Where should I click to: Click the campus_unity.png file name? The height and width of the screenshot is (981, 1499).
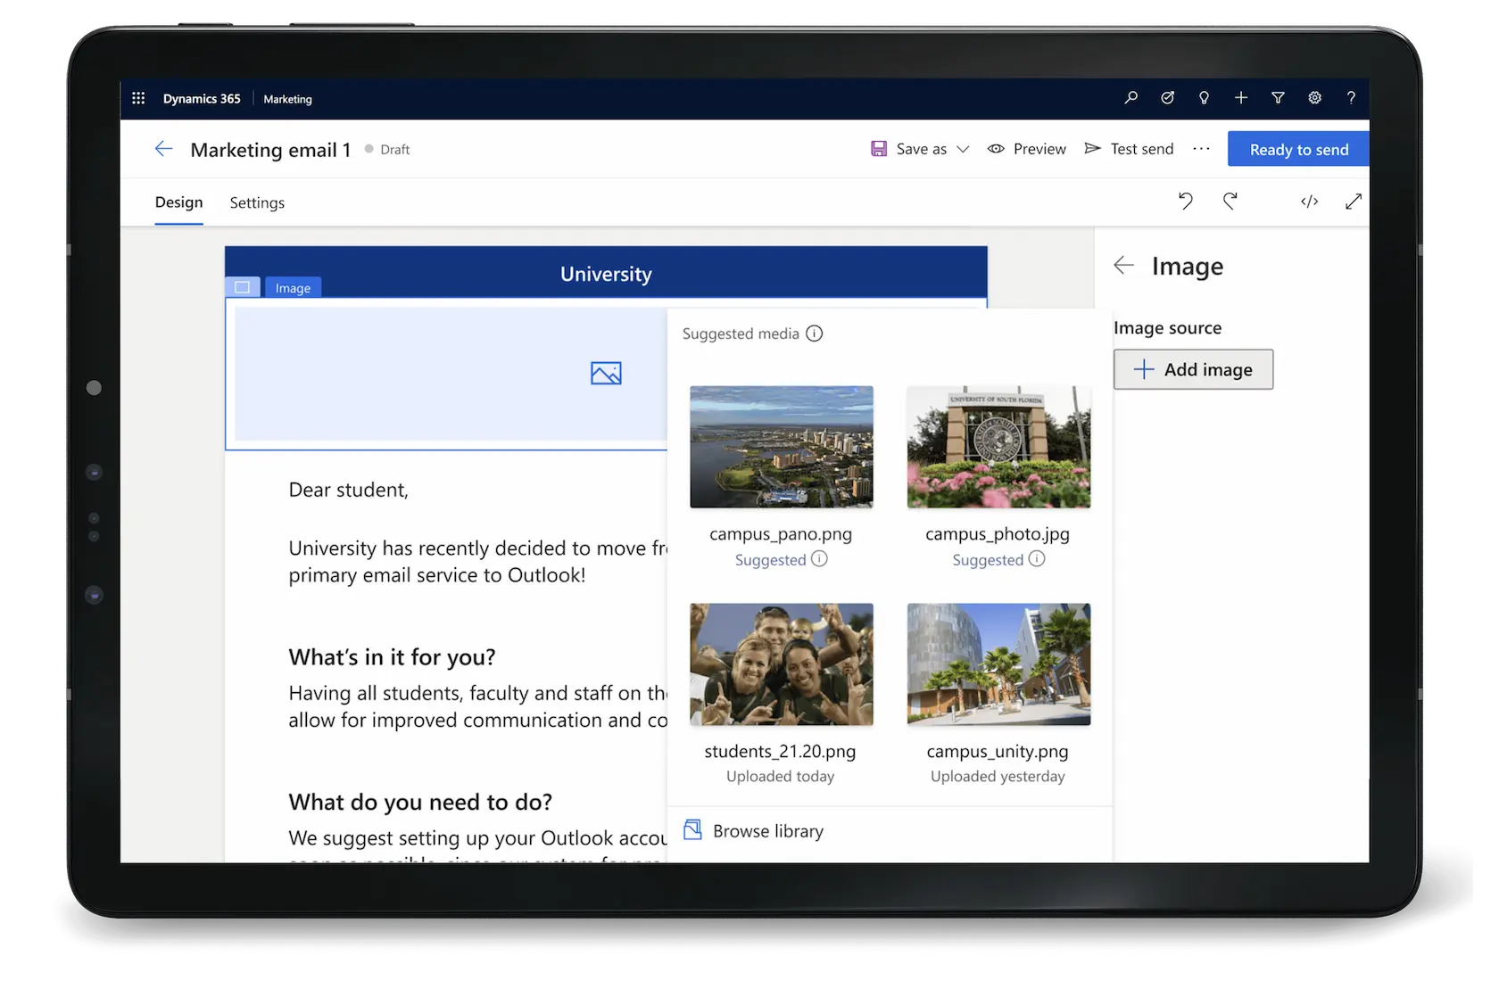(x=998, y=751)
